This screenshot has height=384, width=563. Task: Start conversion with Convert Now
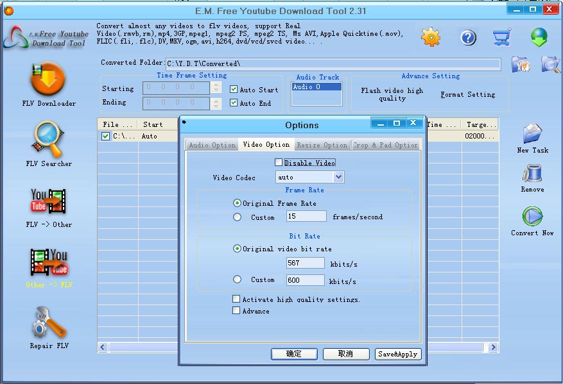[532, 217]
